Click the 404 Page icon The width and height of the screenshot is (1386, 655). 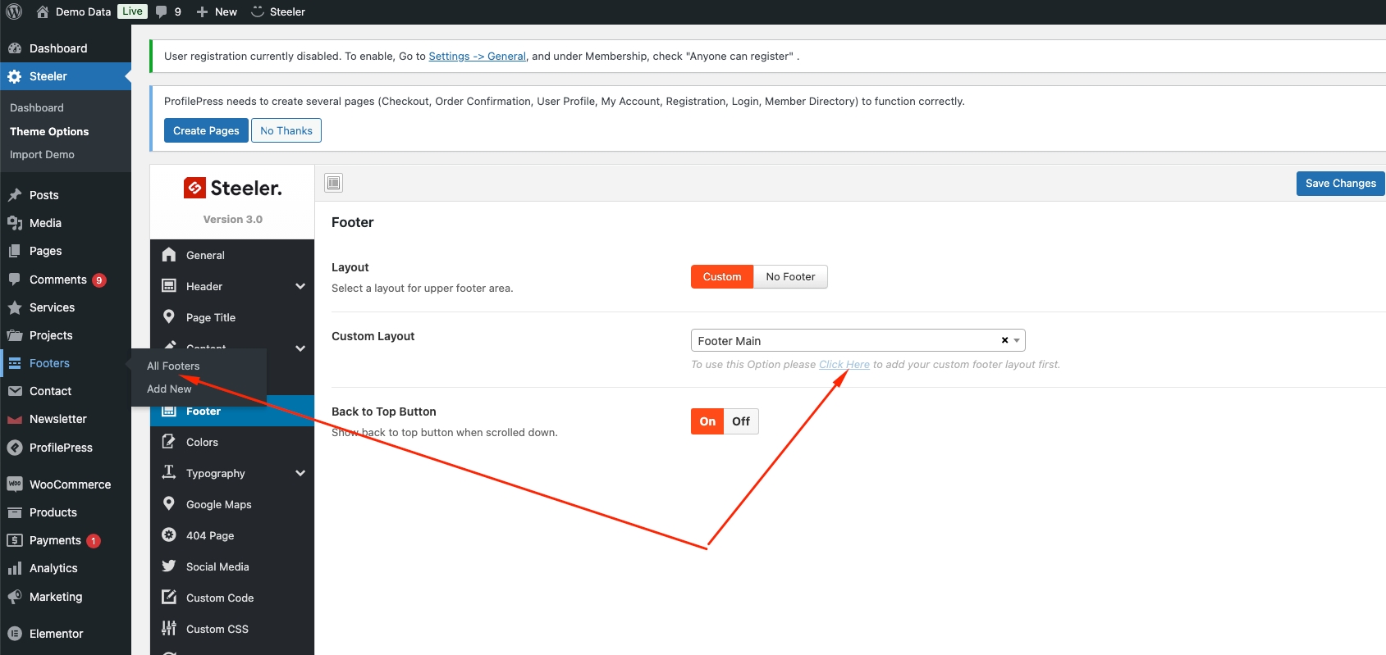click(169, 535)
